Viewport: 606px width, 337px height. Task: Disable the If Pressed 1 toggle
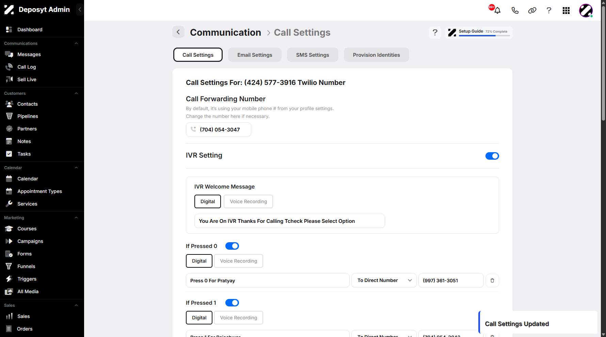click(x=232, y=303)
